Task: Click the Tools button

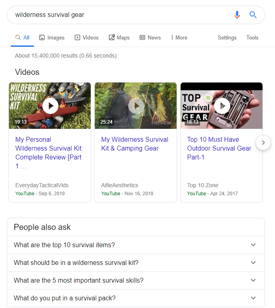Action: tap(252, 37)
